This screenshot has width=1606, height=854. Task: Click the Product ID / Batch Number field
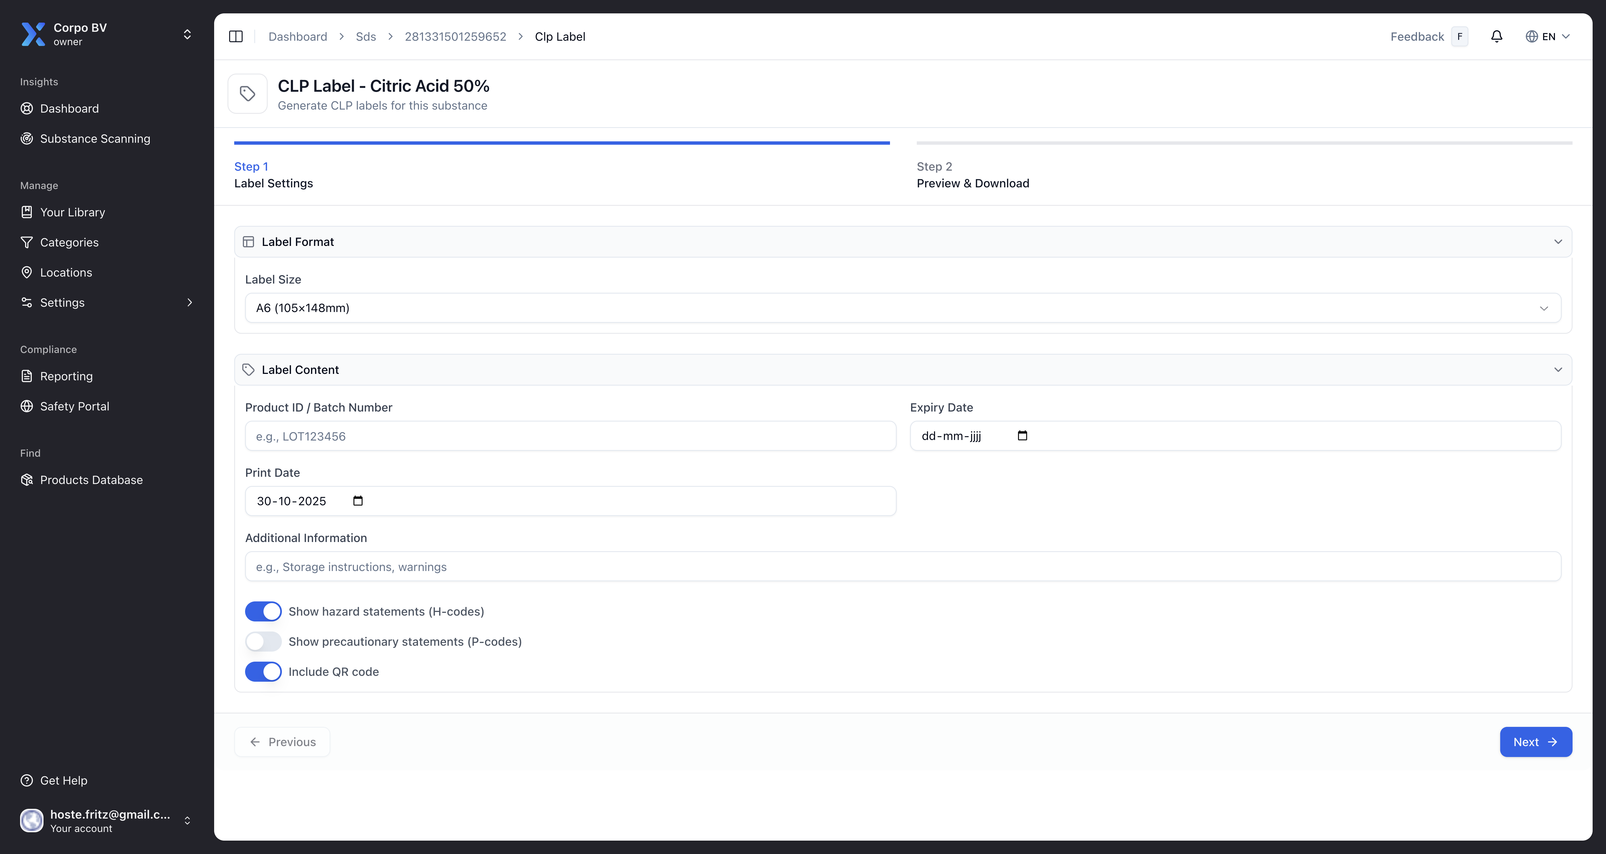(570, 436)
